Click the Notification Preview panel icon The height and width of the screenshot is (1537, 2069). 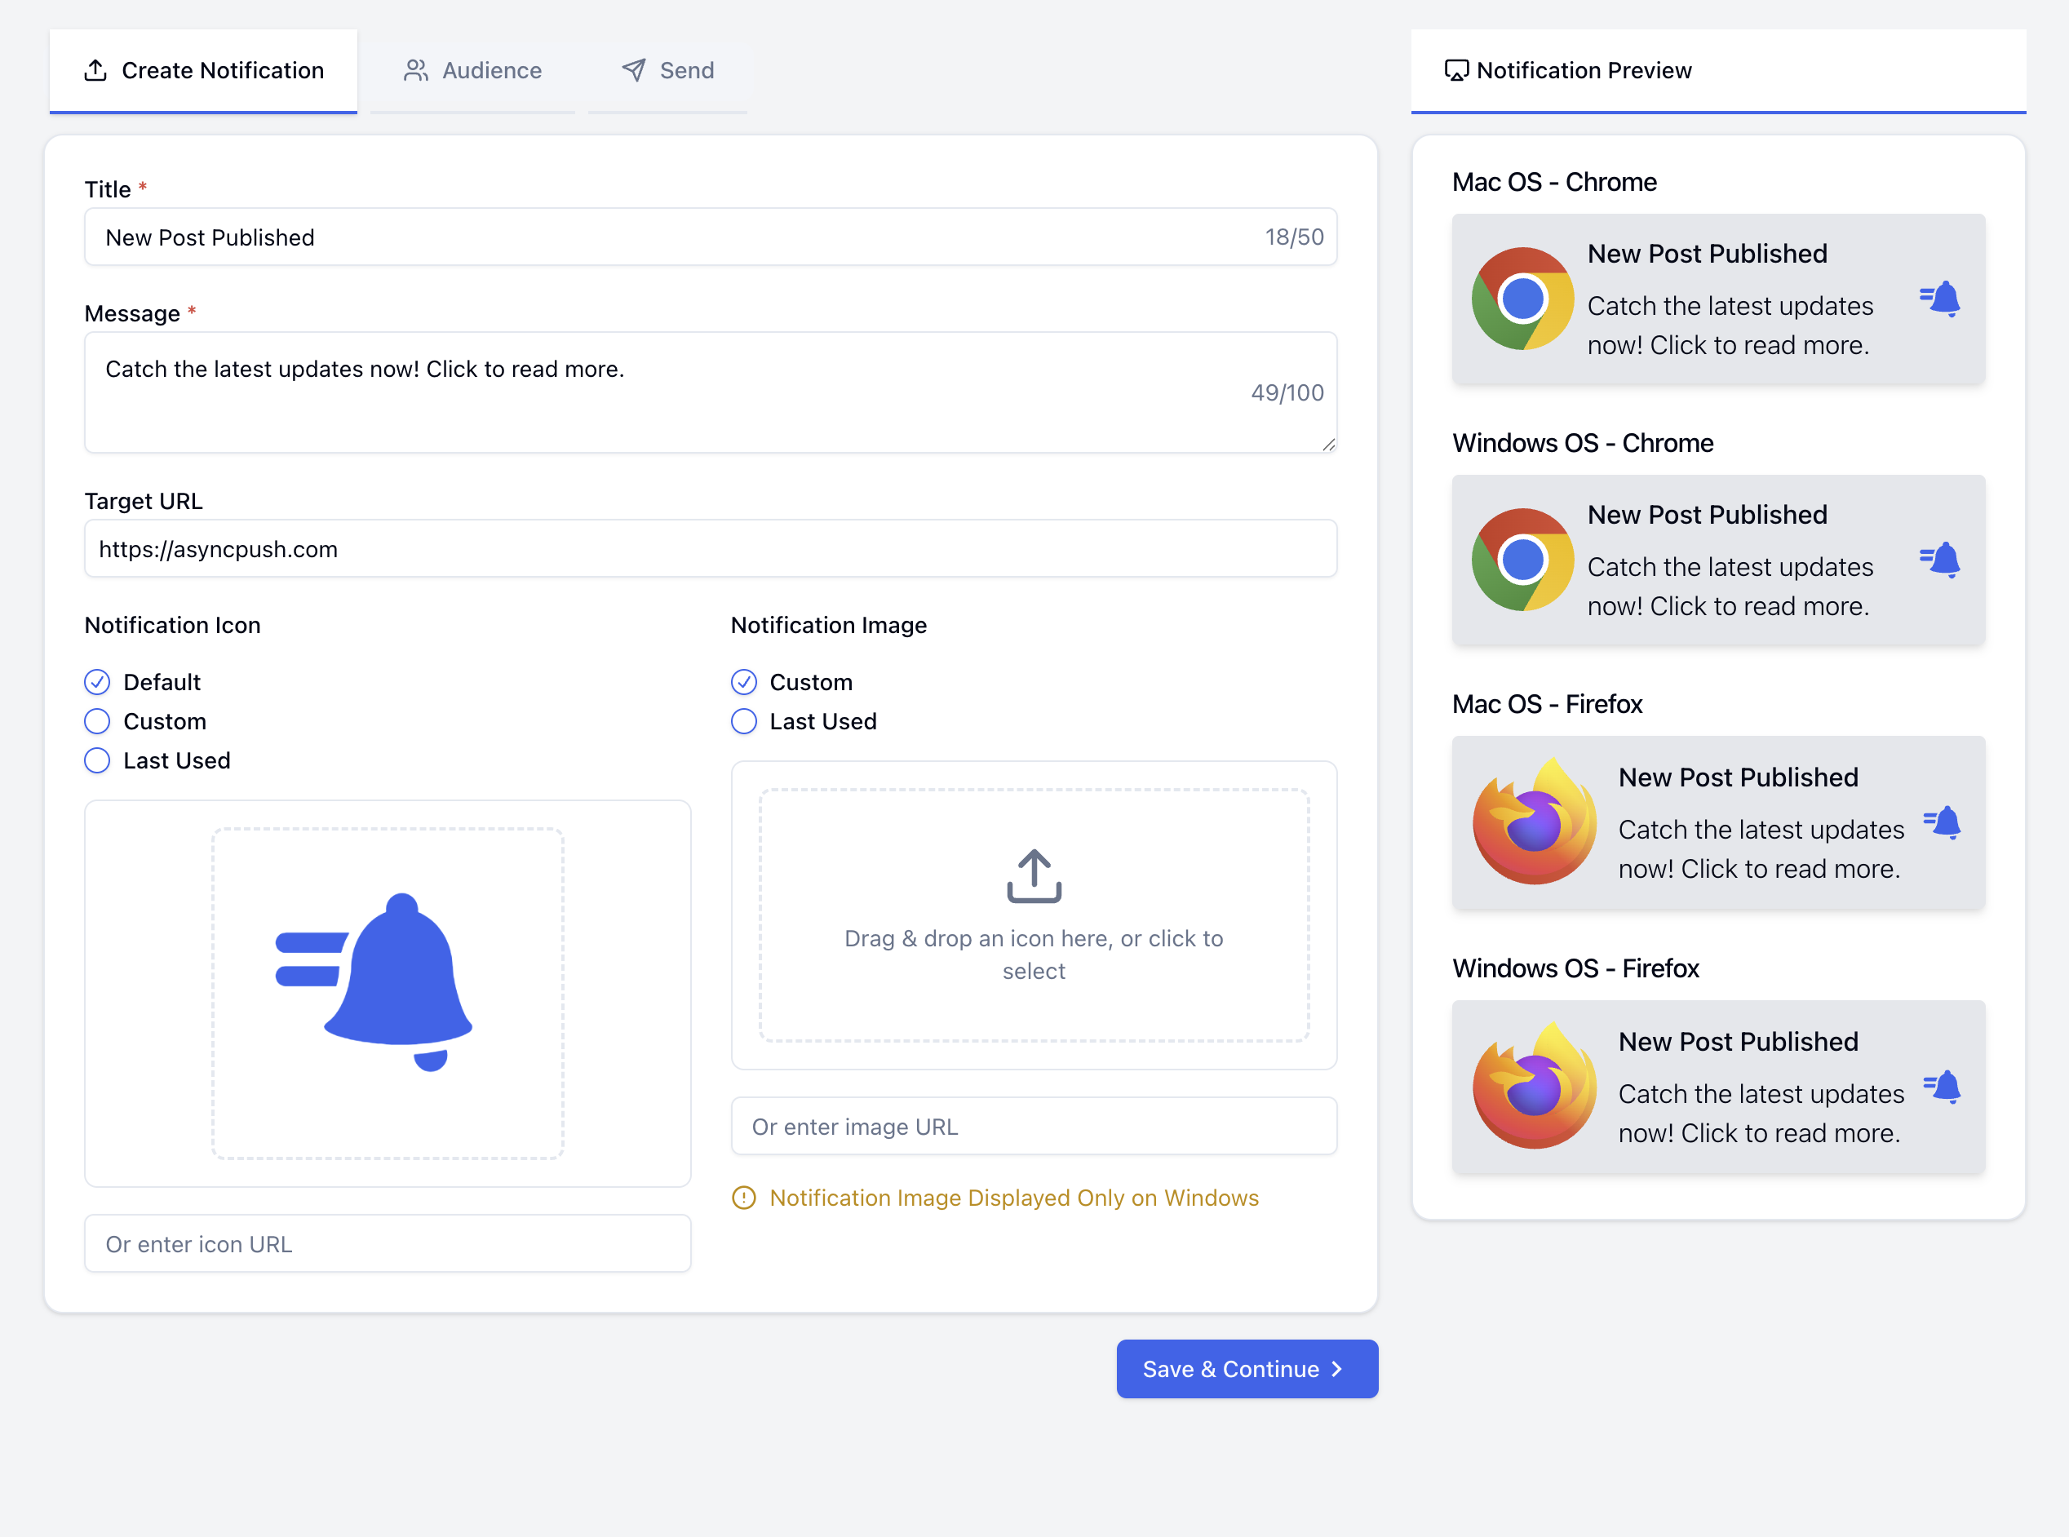[1454, 69]
